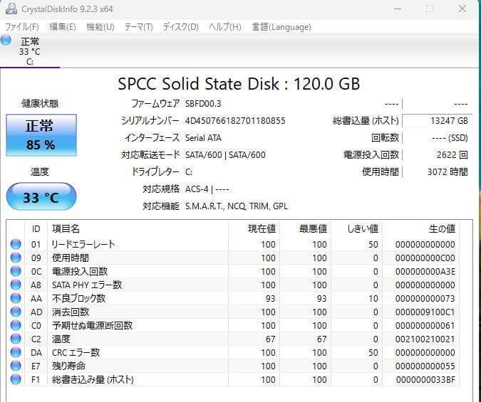481x402 pixels.
Task: Click status orb for C2 温度 row
Action: click(16, 339)
